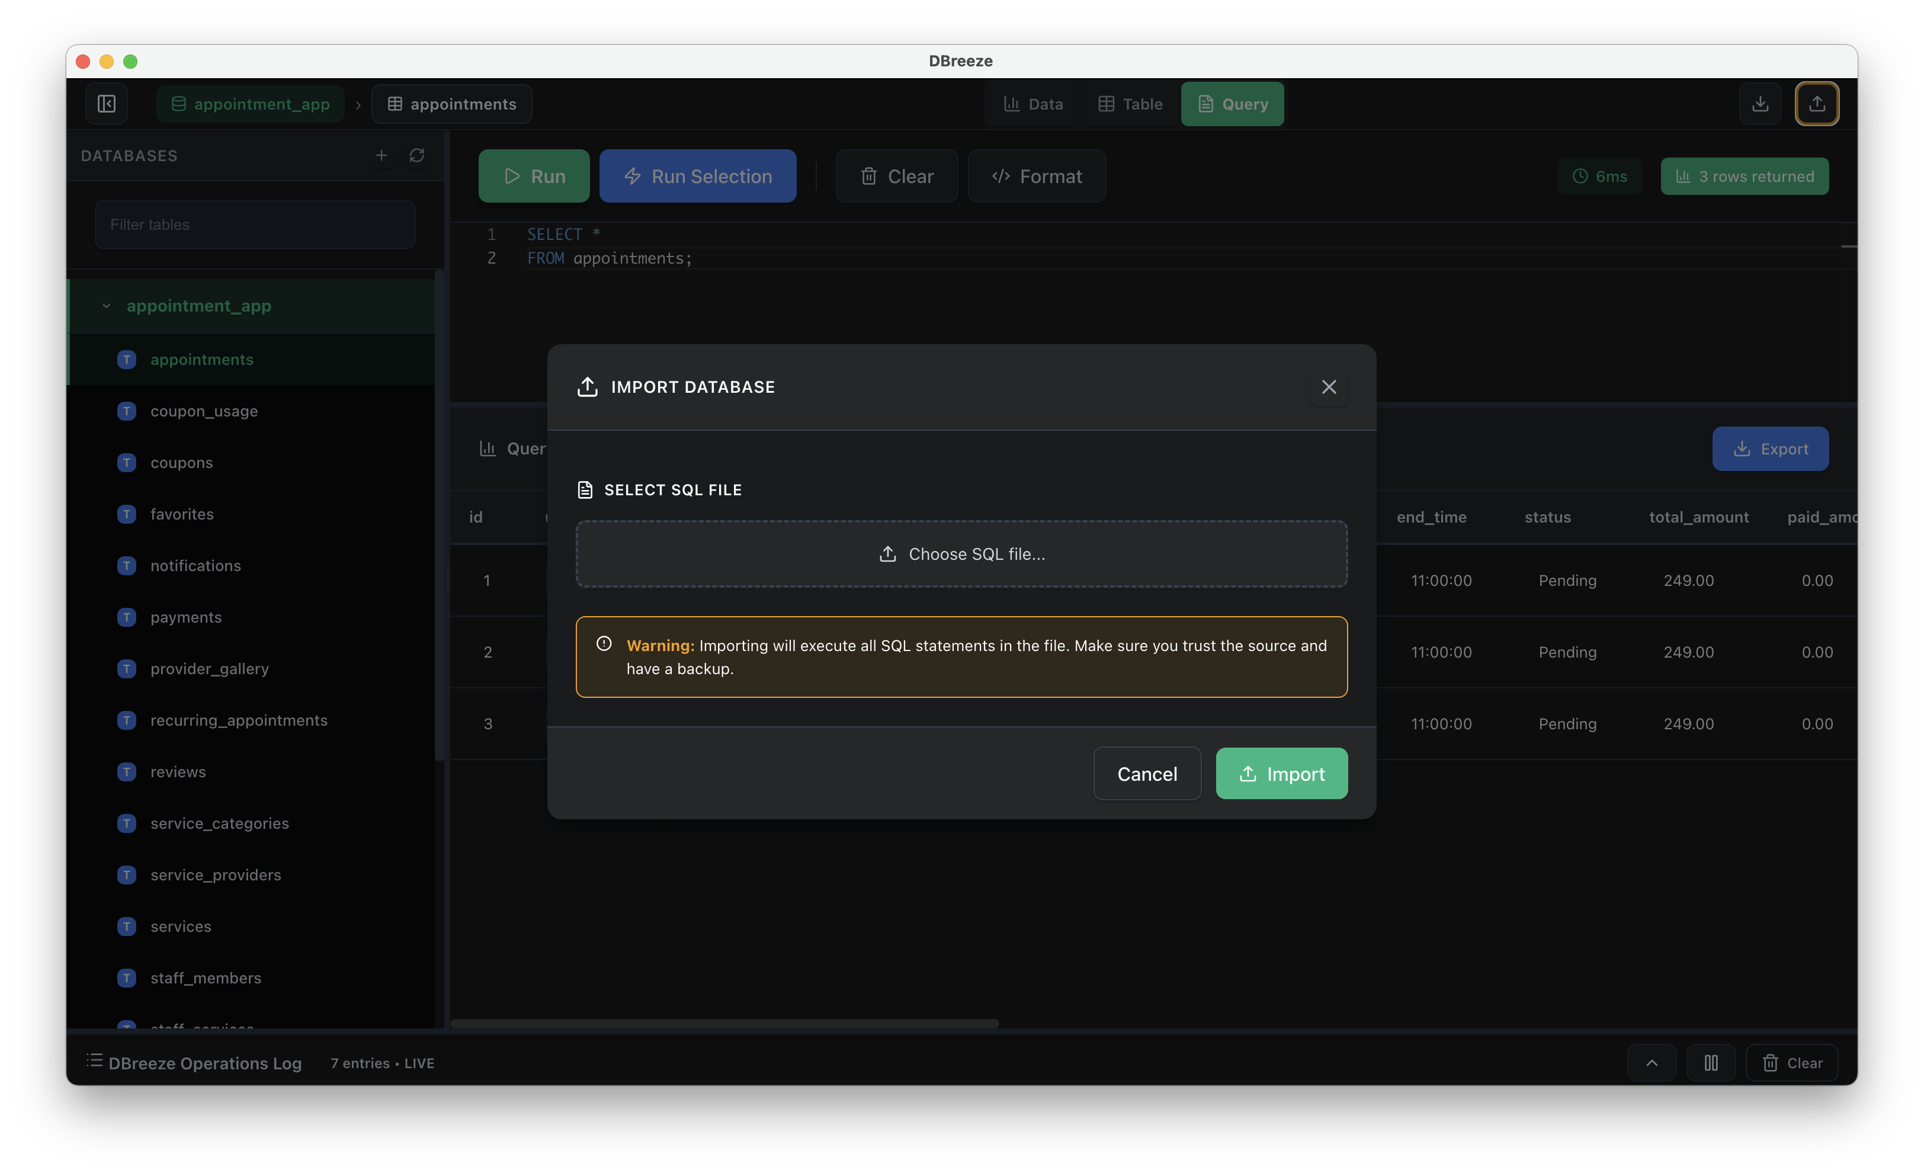Viewport: 1924px width, 1173px height.
Task: Click the download export icon in header
Action: (x=1760, y=104)
